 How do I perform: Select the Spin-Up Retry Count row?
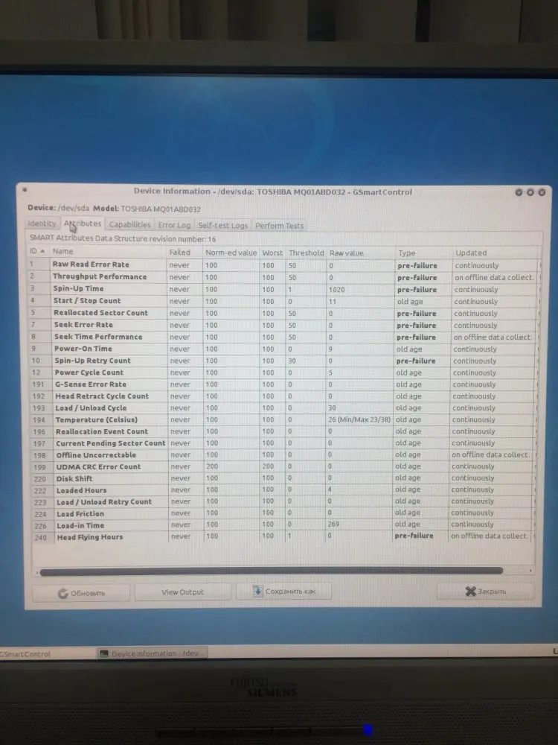[283, 361]
